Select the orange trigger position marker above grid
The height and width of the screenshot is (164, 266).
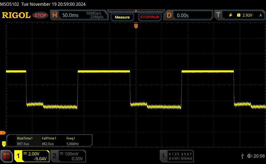[x=136, y=26]
